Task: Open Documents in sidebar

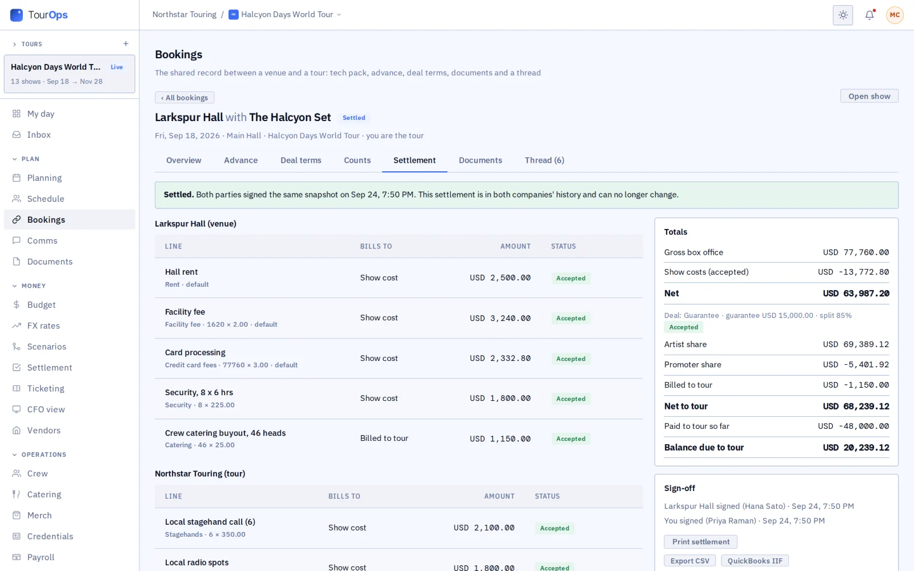Action: (x=70, y=262)
